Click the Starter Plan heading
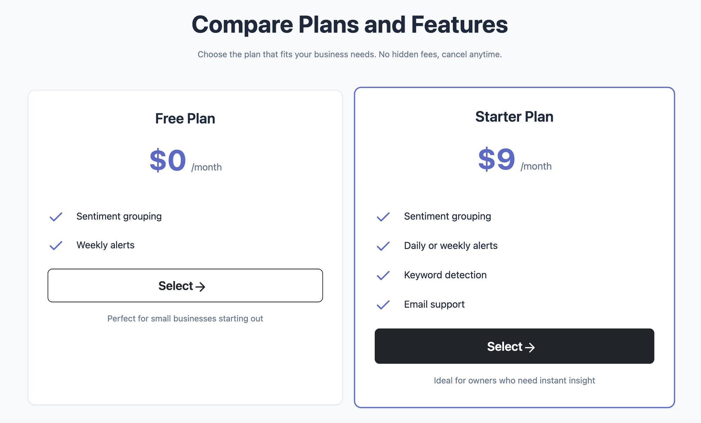The image size is (701, 423). point(514,117)
